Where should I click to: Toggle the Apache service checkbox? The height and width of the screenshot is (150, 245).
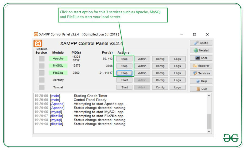click(x=42, y=58)
